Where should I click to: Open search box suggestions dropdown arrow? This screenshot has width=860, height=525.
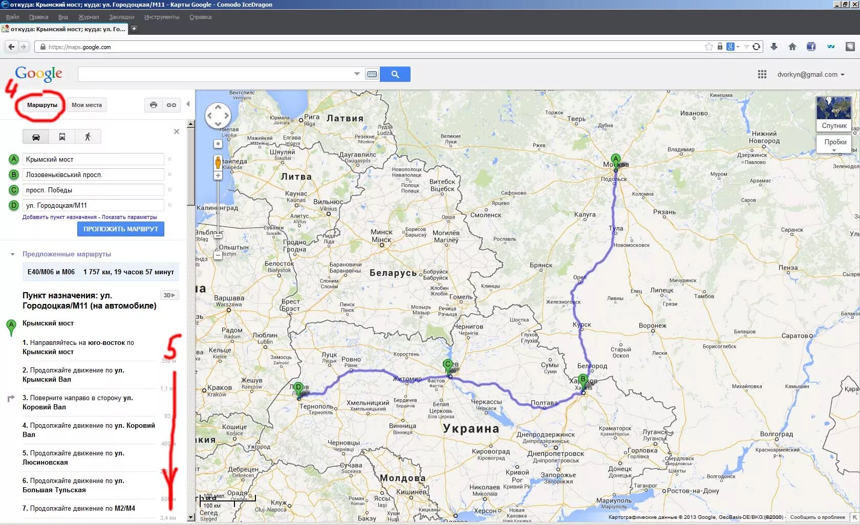click(357, 74)
